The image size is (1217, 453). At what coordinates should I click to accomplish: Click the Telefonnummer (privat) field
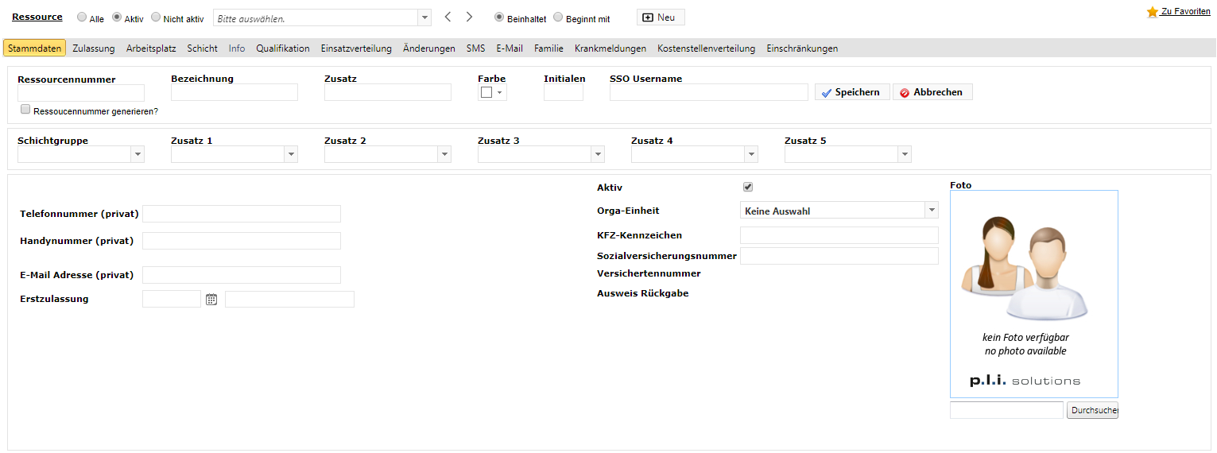click(x=242, y=214)
